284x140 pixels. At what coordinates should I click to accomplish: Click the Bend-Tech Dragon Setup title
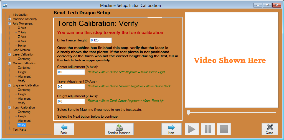tap(82, 13)
